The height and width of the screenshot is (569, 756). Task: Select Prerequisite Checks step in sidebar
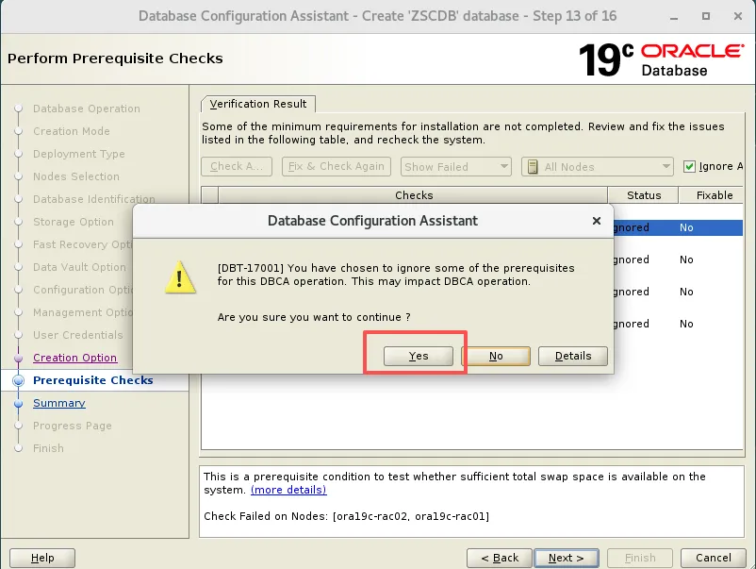[x=92, y=380]
